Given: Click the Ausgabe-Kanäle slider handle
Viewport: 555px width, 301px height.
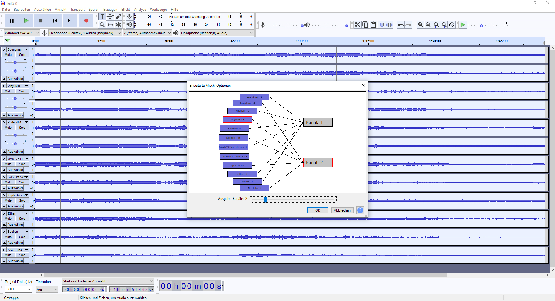Looking at the screenshot, I should pos(265,200).
